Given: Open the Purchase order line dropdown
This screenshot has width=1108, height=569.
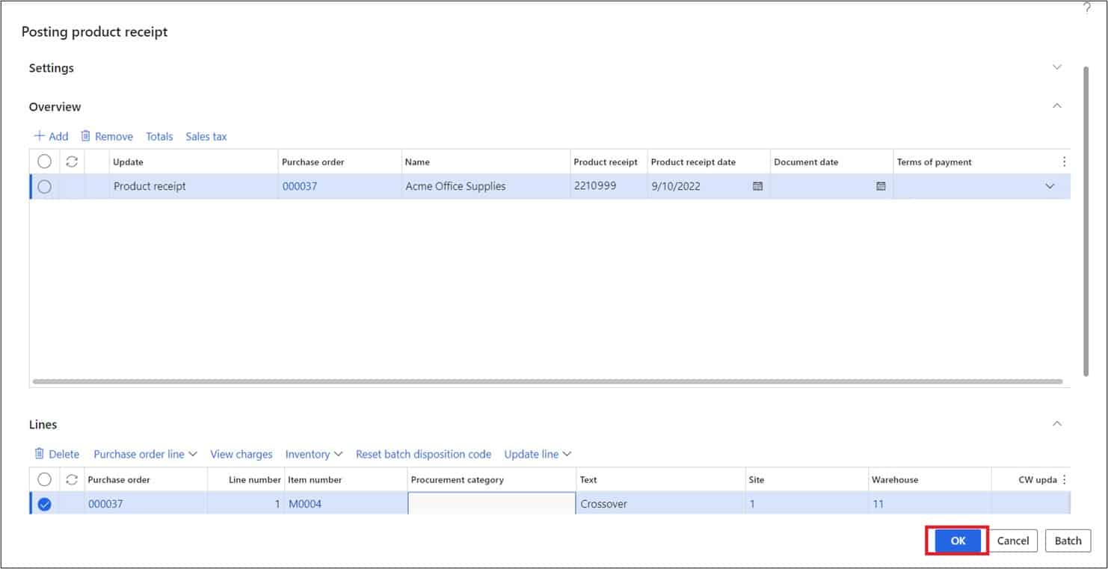Looking at the screenshot, I should click(144, 454).
